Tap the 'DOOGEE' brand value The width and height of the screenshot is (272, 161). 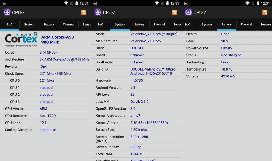click(137, 48)
